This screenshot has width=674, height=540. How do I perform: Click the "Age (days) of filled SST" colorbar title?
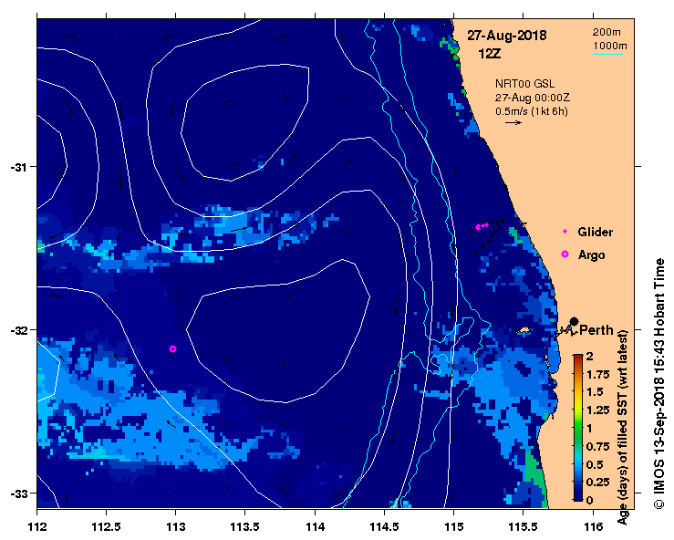click(x=623, y=428)
